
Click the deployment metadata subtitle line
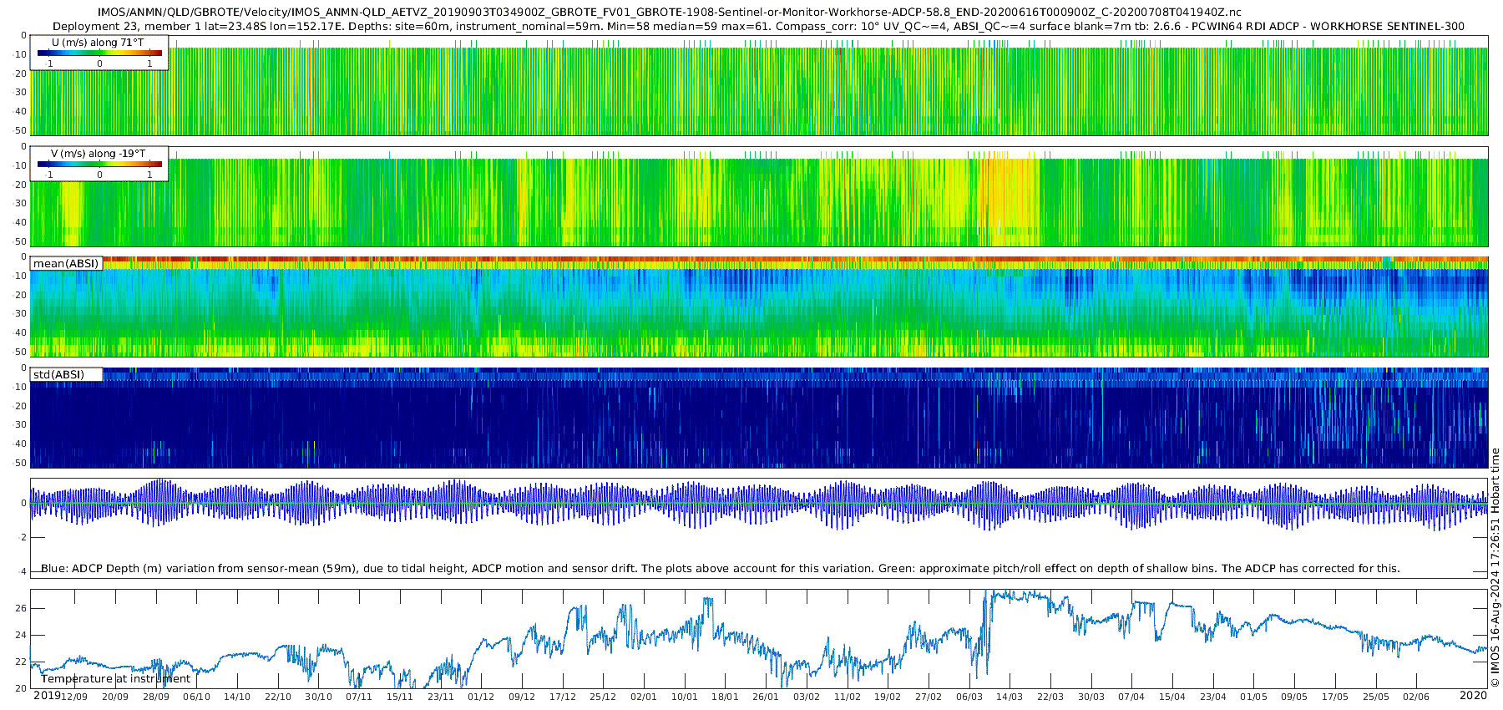758,26
